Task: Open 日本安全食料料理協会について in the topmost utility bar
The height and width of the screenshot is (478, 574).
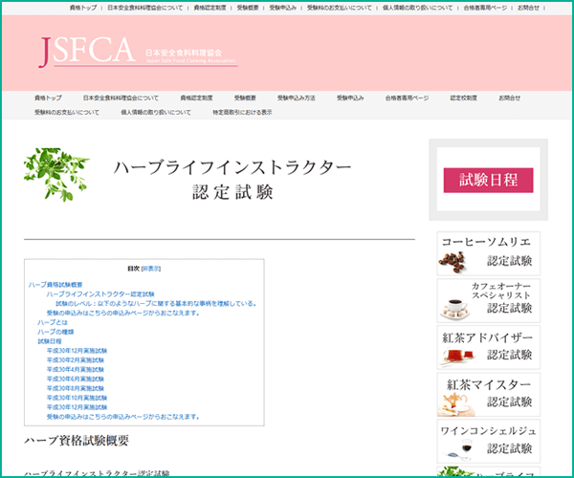Action: pos(145,8)
